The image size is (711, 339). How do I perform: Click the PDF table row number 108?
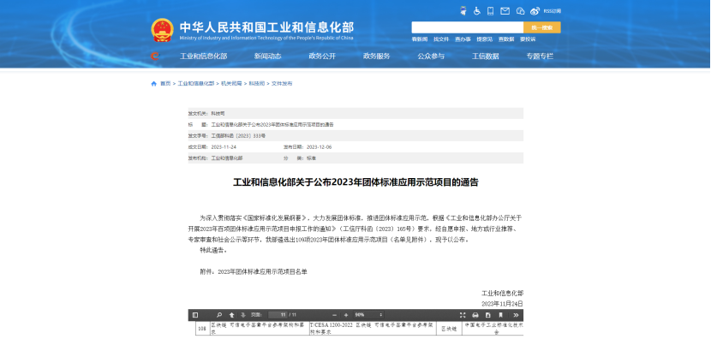(202, 329)
